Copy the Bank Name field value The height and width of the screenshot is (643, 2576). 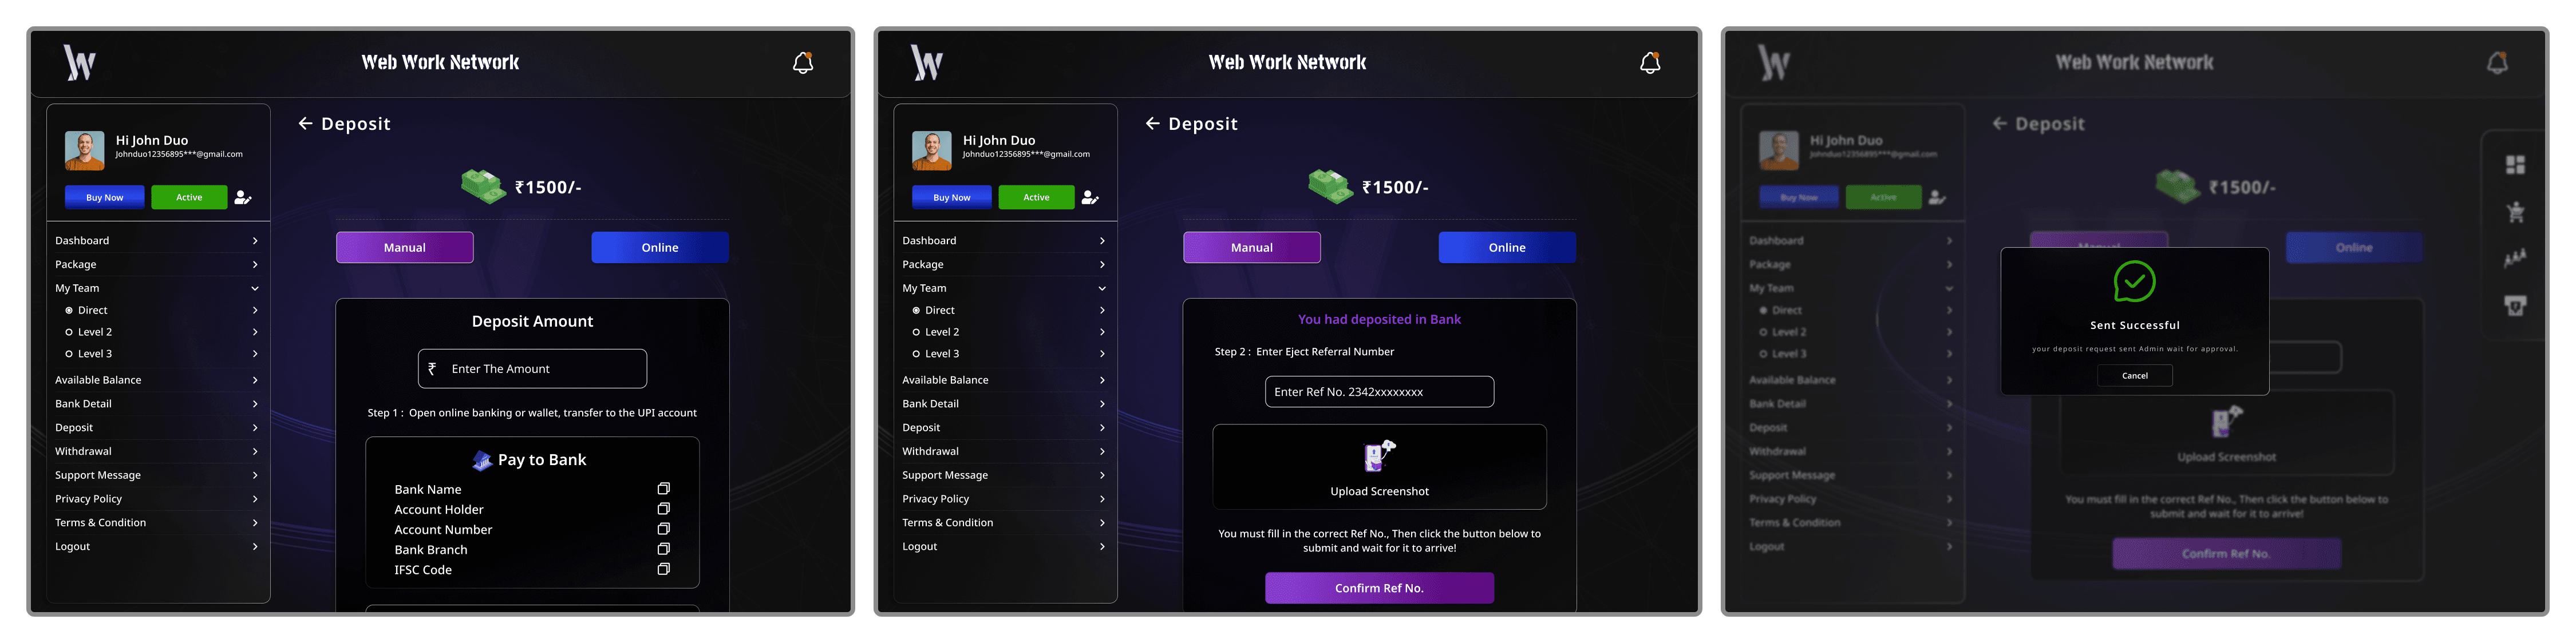pos(663,489)
